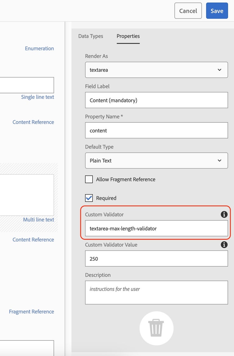234x356 pixels.
Task: Click the Custom Validator Value field
Action: click(156, 259)
